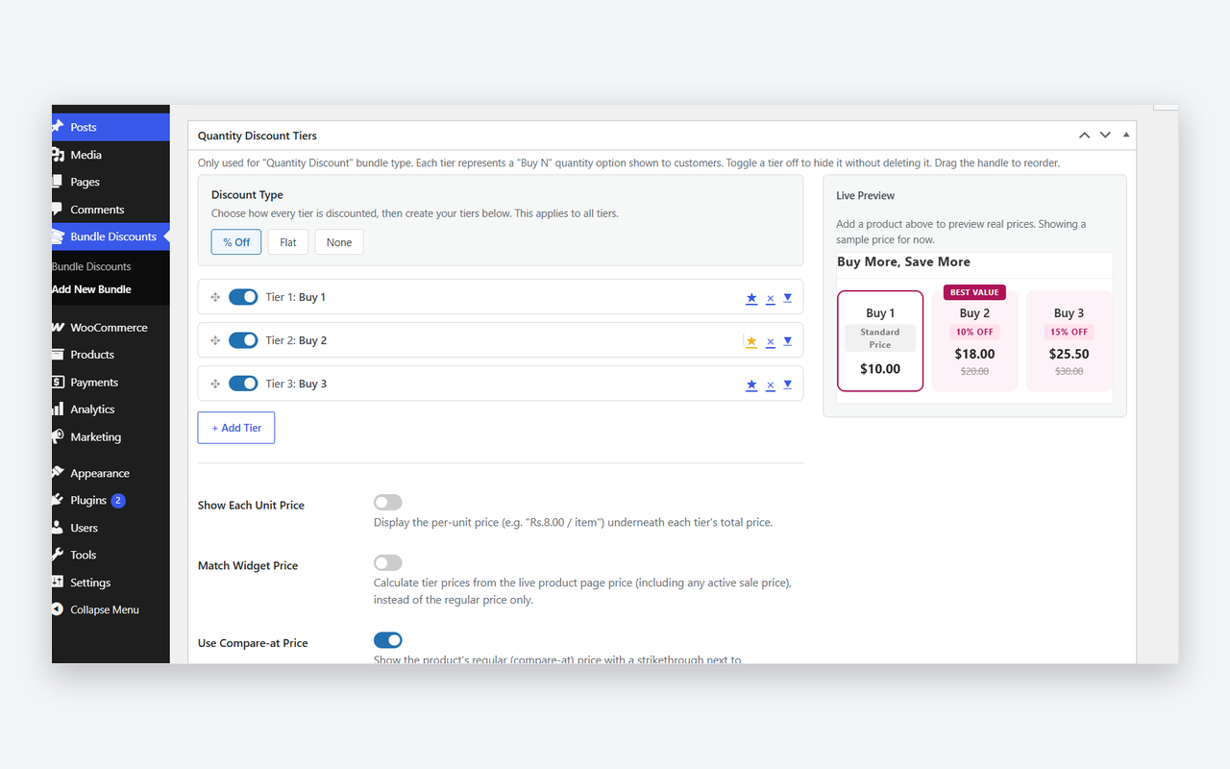Click the Settings sliders icon
The height and width of the screenshot is (769, 1230).
pyautogui.click(x=58, y=583)
